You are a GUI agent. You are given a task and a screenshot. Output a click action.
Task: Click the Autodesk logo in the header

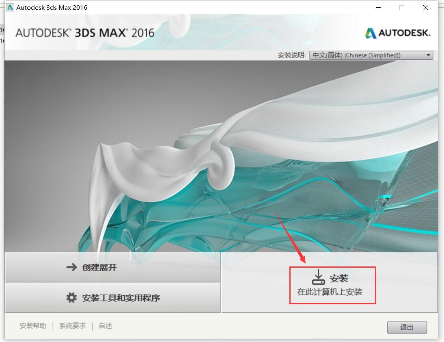pos(398,33)
